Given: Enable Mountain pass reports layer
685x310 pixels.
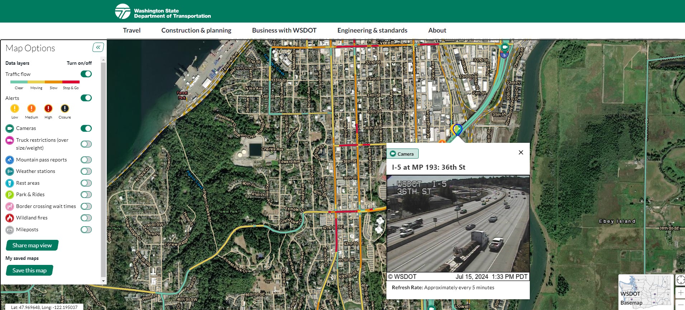Looking at the screenshot, I should coord(86,160).
